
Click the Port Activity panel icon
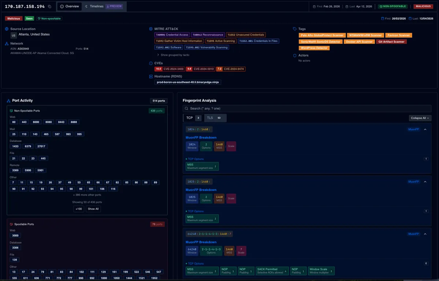8,100
